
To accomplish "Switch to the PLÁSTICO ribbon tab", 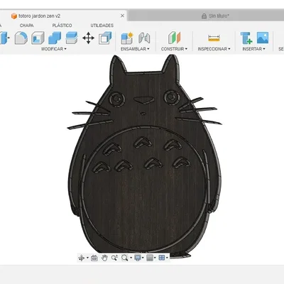I will click(62, 26).
